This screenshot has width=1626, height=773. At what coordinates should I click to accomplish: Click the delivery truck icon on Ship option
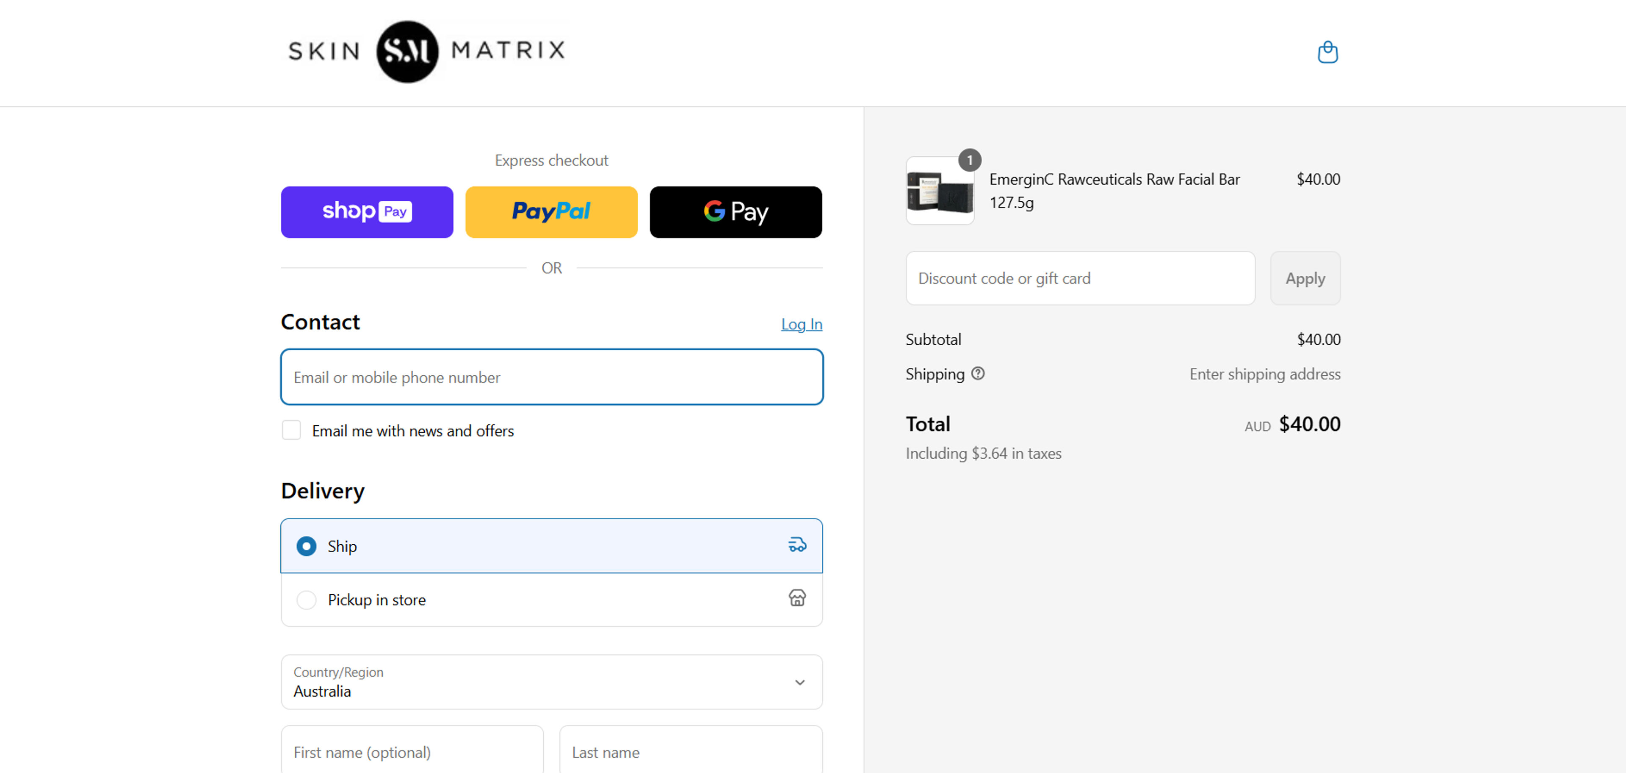[797, 544]
